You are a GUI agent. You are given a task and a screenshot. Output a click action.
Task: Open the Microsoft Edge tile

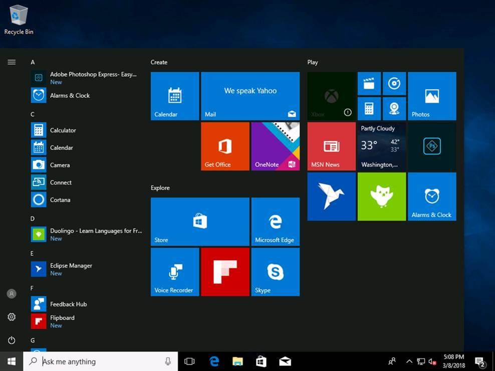click(275, 222)
